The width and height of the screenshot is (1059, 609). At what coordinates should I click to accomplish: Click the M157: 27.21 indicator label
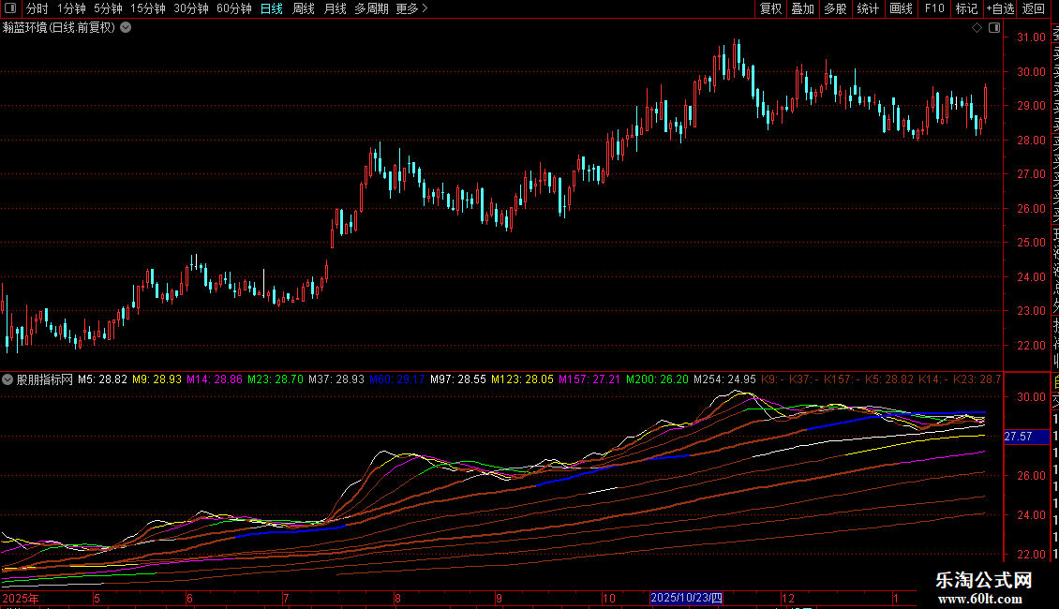pos(589,379)
